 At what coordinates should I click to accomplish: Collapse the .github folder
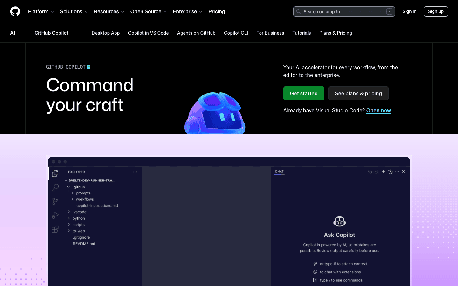tap(69, 187)
